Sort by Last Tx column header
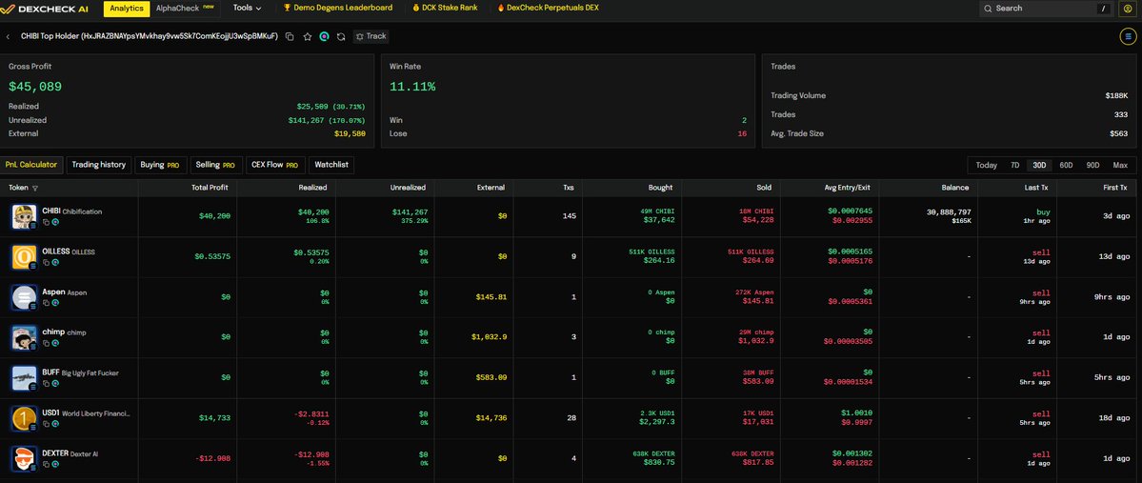Image resolution: width=1142 pixels, height=483 pixels. click(x=1038, y=188)
